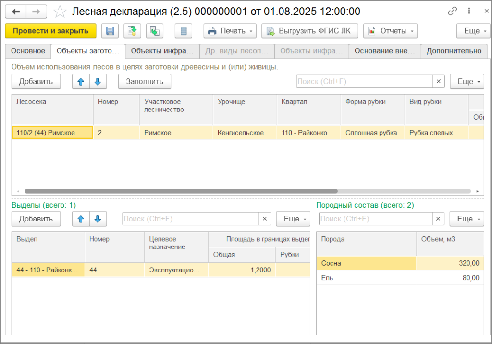Expand the Отчеты dropdown

point(390,31)
